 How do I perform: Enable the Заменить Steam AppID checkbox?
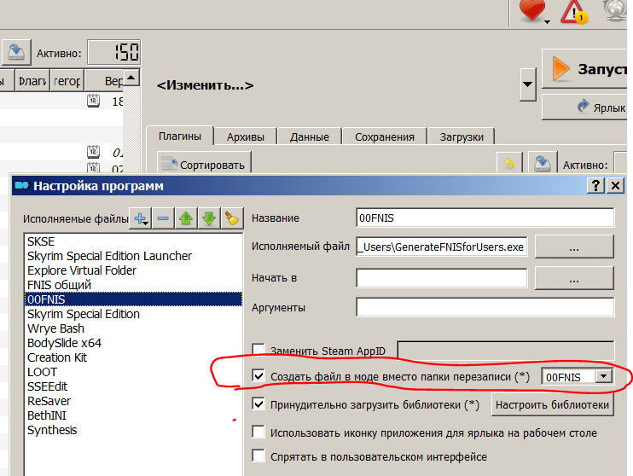pos(258,350)
